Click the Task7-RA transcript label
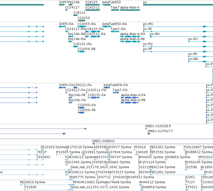This screenshot has height=191, width=213. (x=118, y=29)
